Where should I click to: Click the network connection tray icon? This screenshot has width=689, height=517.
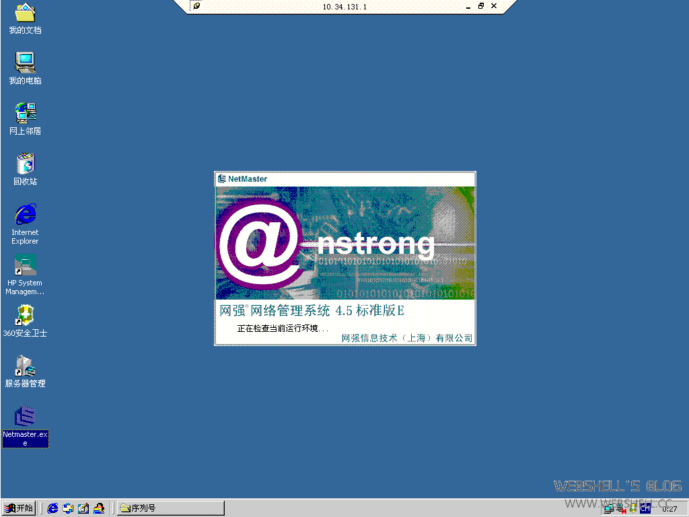point(608,509)
